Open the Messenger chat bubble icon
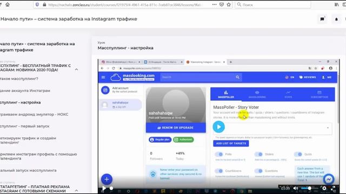 pyautogui.click(x=329, y=179)
